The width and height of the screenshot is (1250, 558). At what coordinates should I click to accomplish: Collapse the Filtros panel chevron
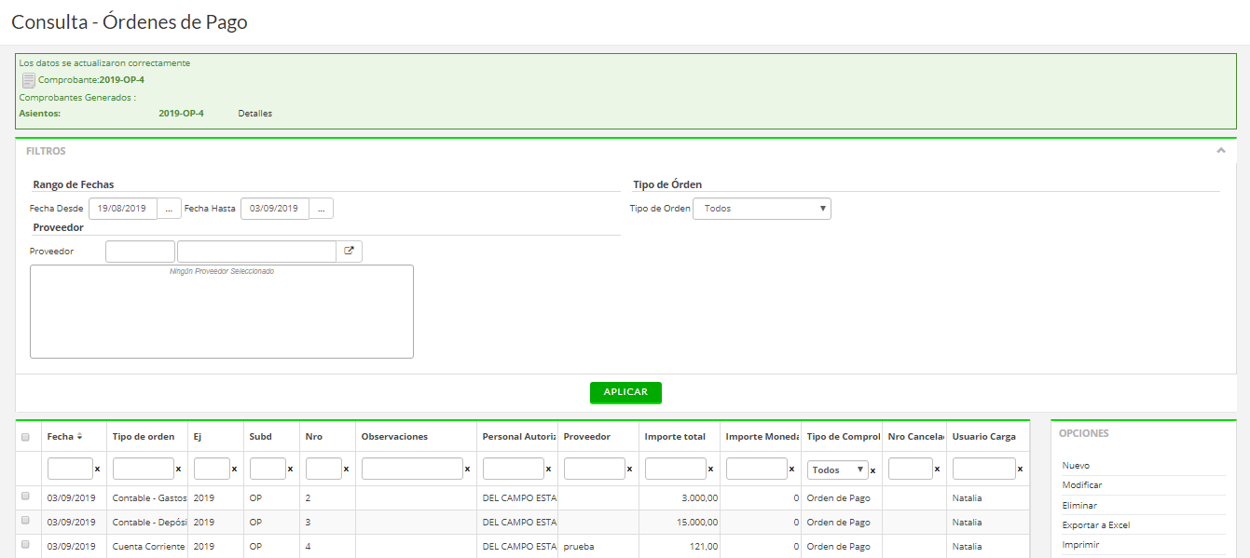1220,151
